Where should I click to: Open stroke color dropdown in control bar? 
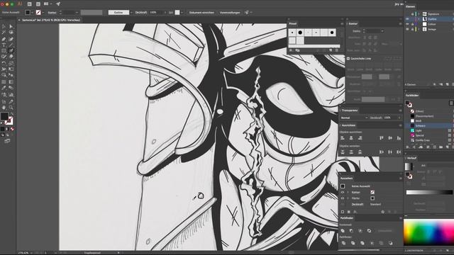coord(43,13)
